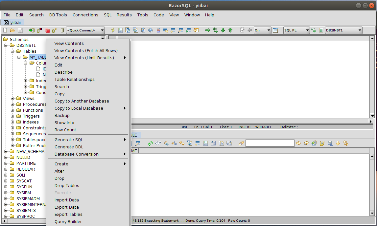This screenshot has width=377, height=226.
Task: Switch to the yiibai tab
Action: click(15, 23)
